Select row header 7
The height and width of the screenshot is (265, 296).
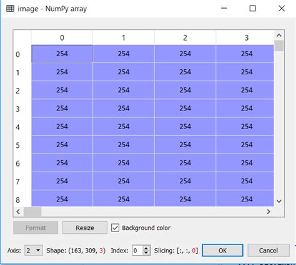click(18, 181)
